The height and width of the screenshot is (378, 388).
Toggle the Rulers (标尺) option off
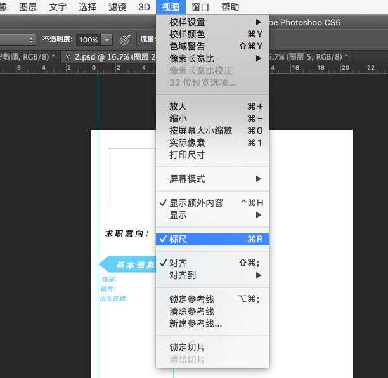click(x=212, y=239)
